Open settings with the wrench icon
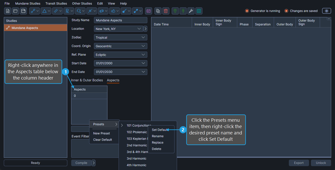Viewport: 335px width, 170px height. click(191, 11)
